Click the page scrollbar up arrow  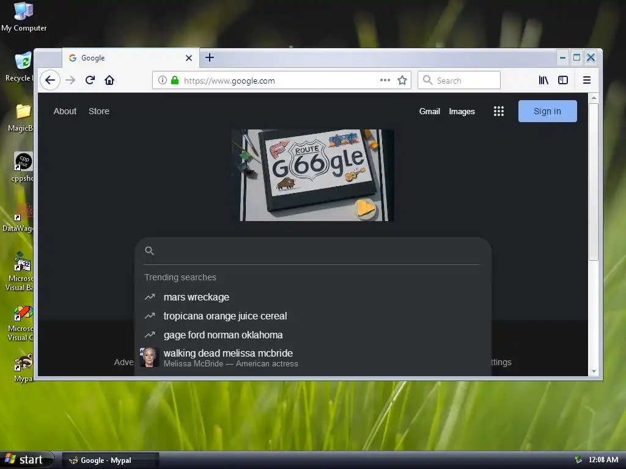click(x=594, y=98)
